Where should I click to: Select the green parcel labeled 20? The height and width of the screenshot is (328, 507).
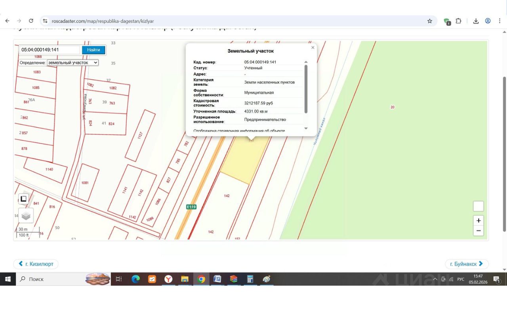393,107
